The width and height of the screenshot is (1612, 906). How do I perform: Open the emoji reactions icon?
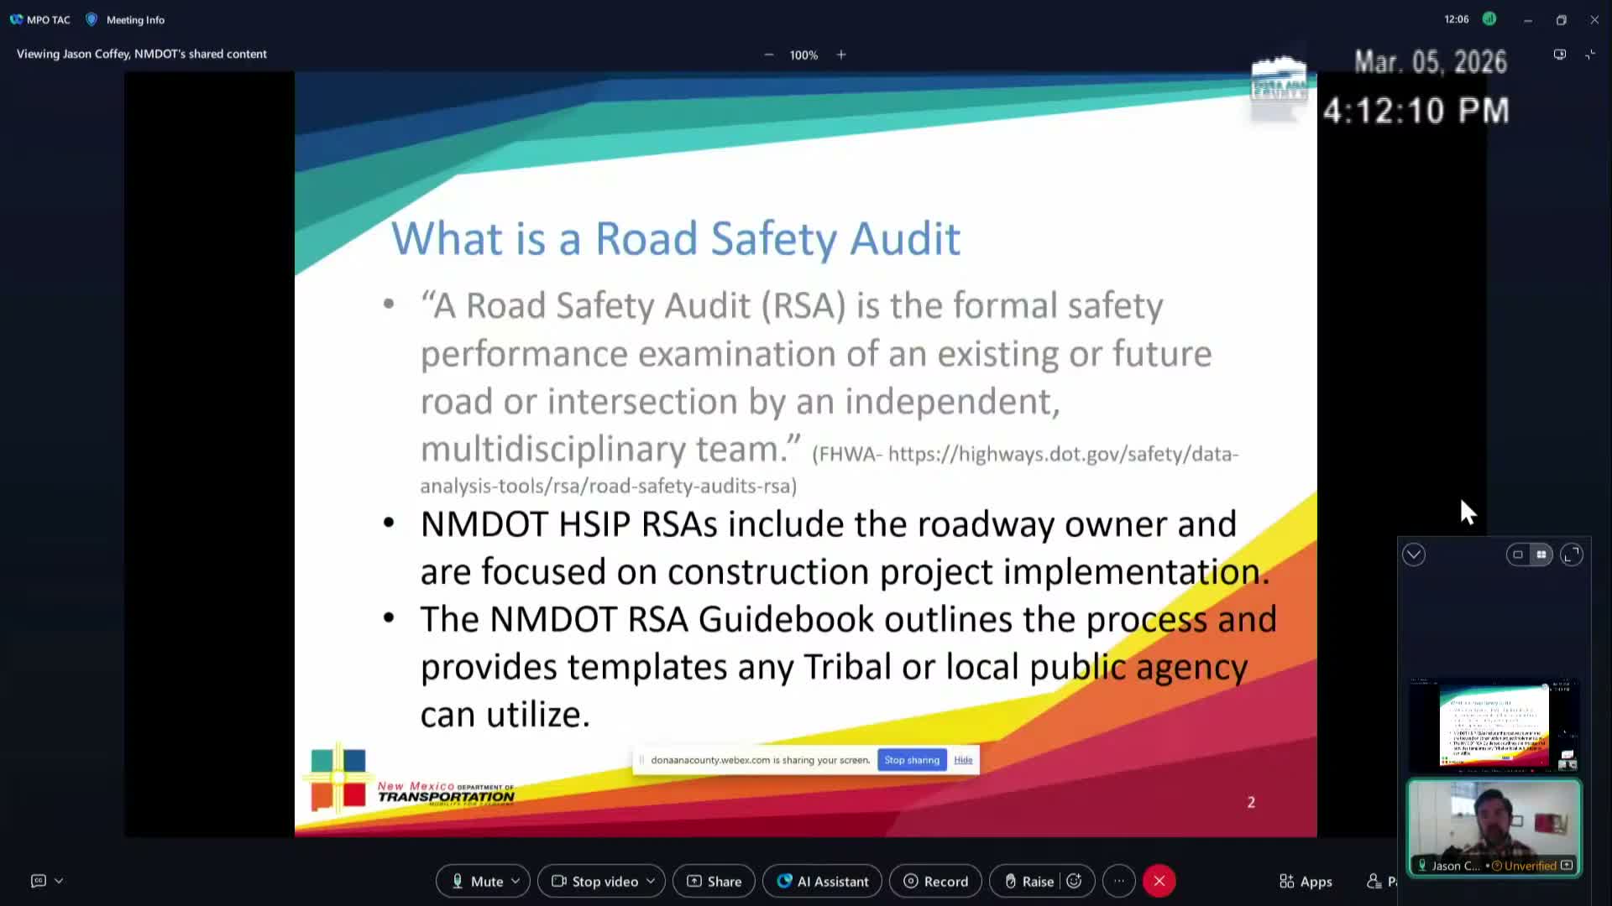click(1076, 881)
